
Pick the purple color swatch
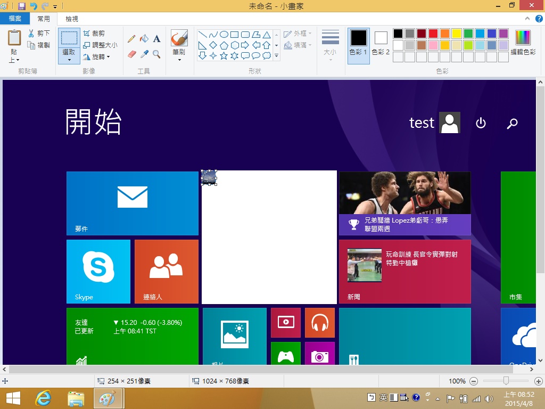tap(503, 34)
